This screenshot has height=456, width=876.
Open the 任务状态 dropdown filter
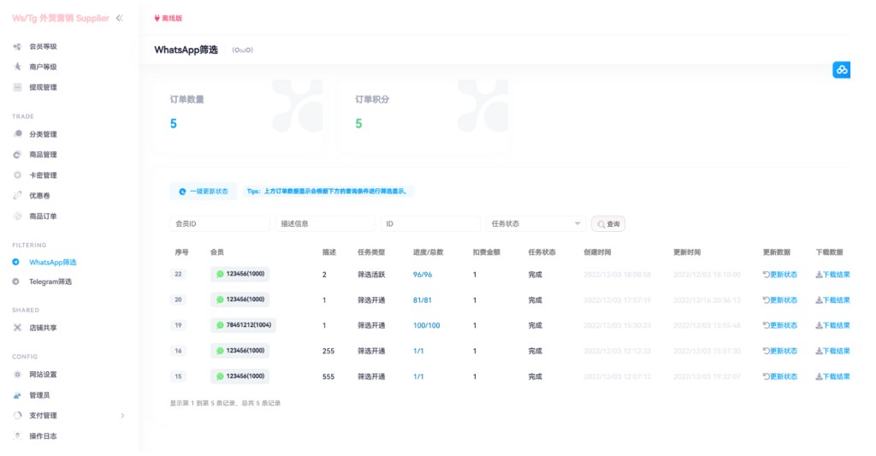pyautogui.click(x=536, y=223)
